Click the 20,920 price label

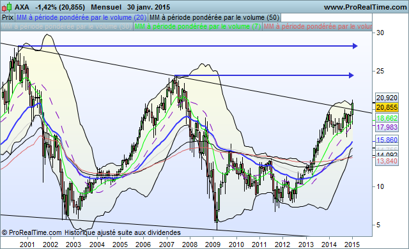387,98
